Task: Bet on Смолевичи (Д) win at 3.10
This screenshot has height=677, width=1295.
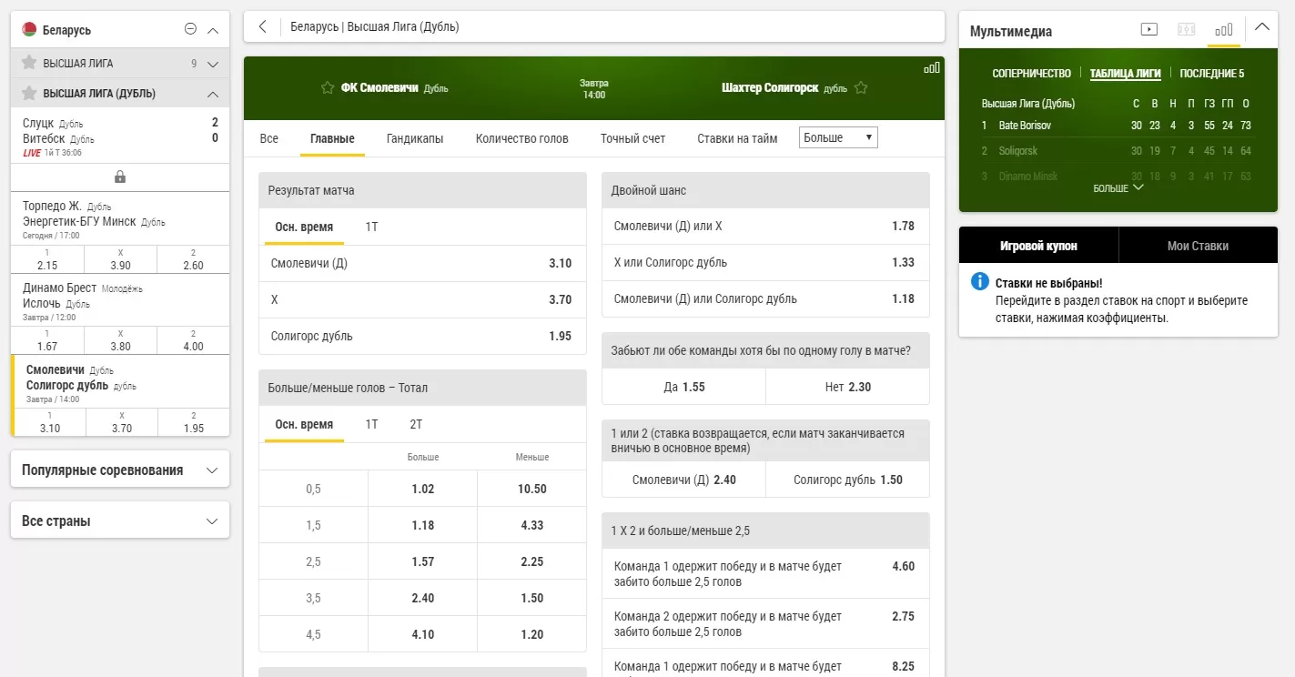Action: tap(422, 264)
